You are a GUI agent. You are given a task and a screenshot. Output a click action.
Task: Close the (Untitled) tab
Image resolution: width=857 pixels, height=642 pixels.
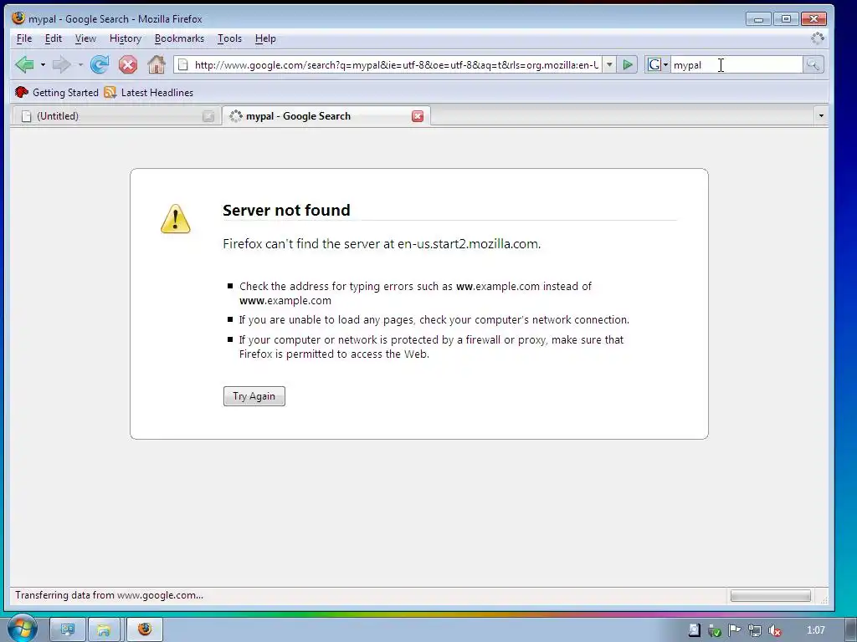coord(208,116)
